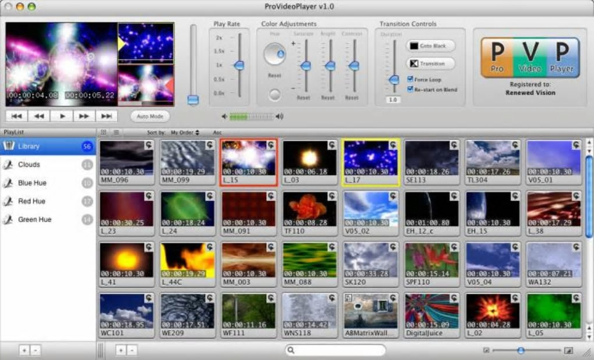The width and height of the screenshot is (594, 360).
Task: Open the Red Hue playlist
Action: (31, 201)
